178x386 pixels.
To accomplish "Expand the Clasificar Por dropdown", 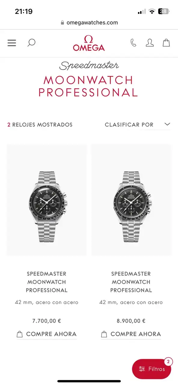I will pyautogui.click(x=137, y=125).
